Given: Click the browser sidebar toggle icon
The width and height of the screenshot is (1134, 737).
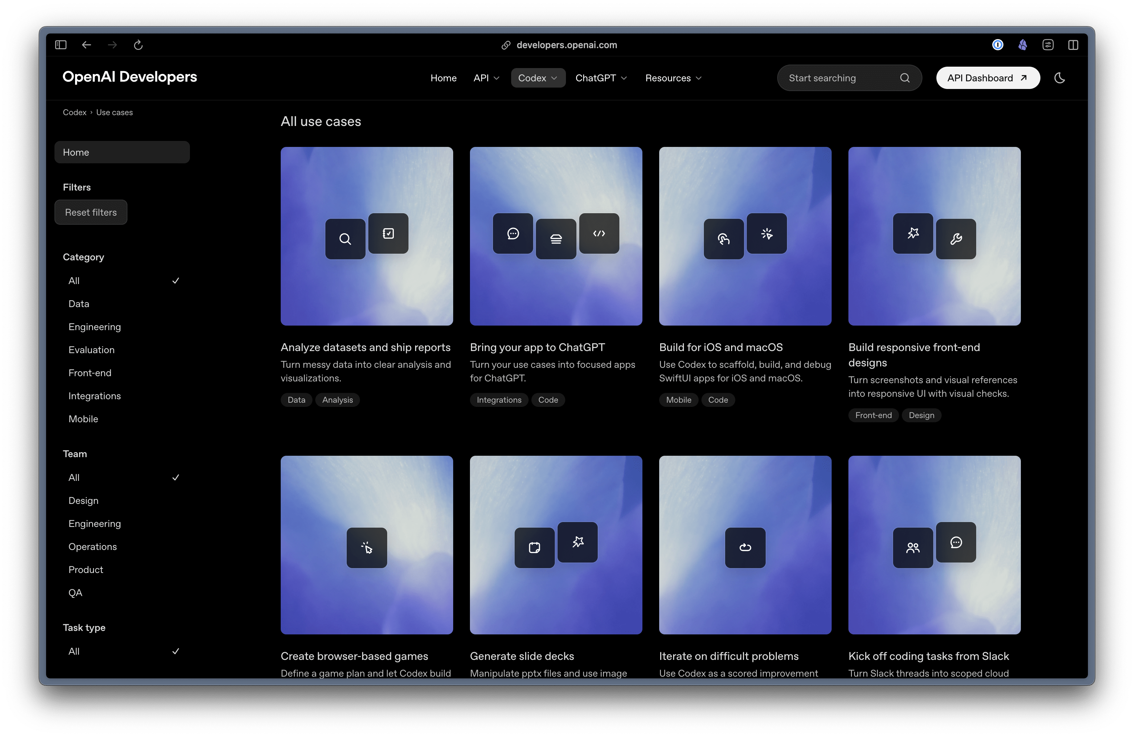Looking at the screenshot, I should (60, 45).
